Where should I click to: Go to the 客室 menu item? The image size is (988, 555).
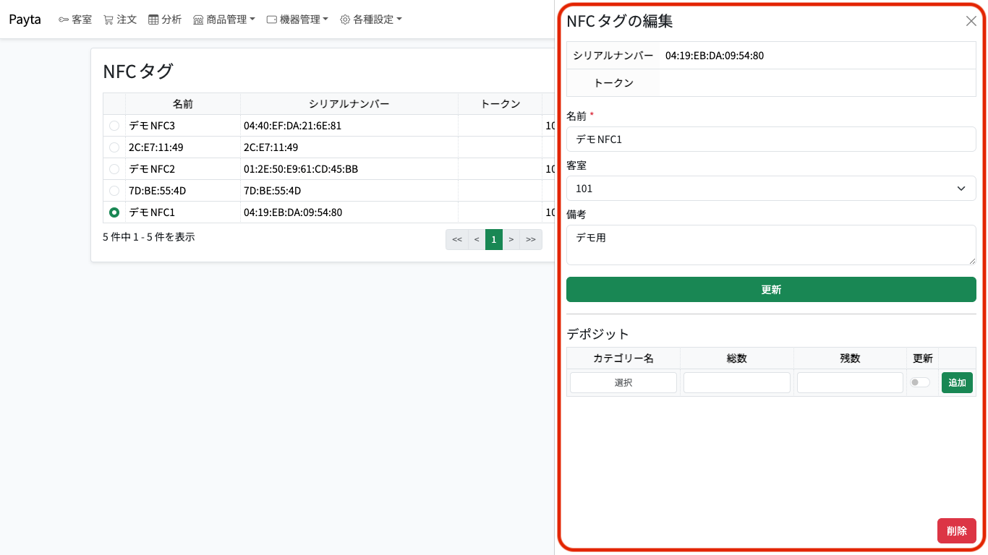(x=75, y=20)
